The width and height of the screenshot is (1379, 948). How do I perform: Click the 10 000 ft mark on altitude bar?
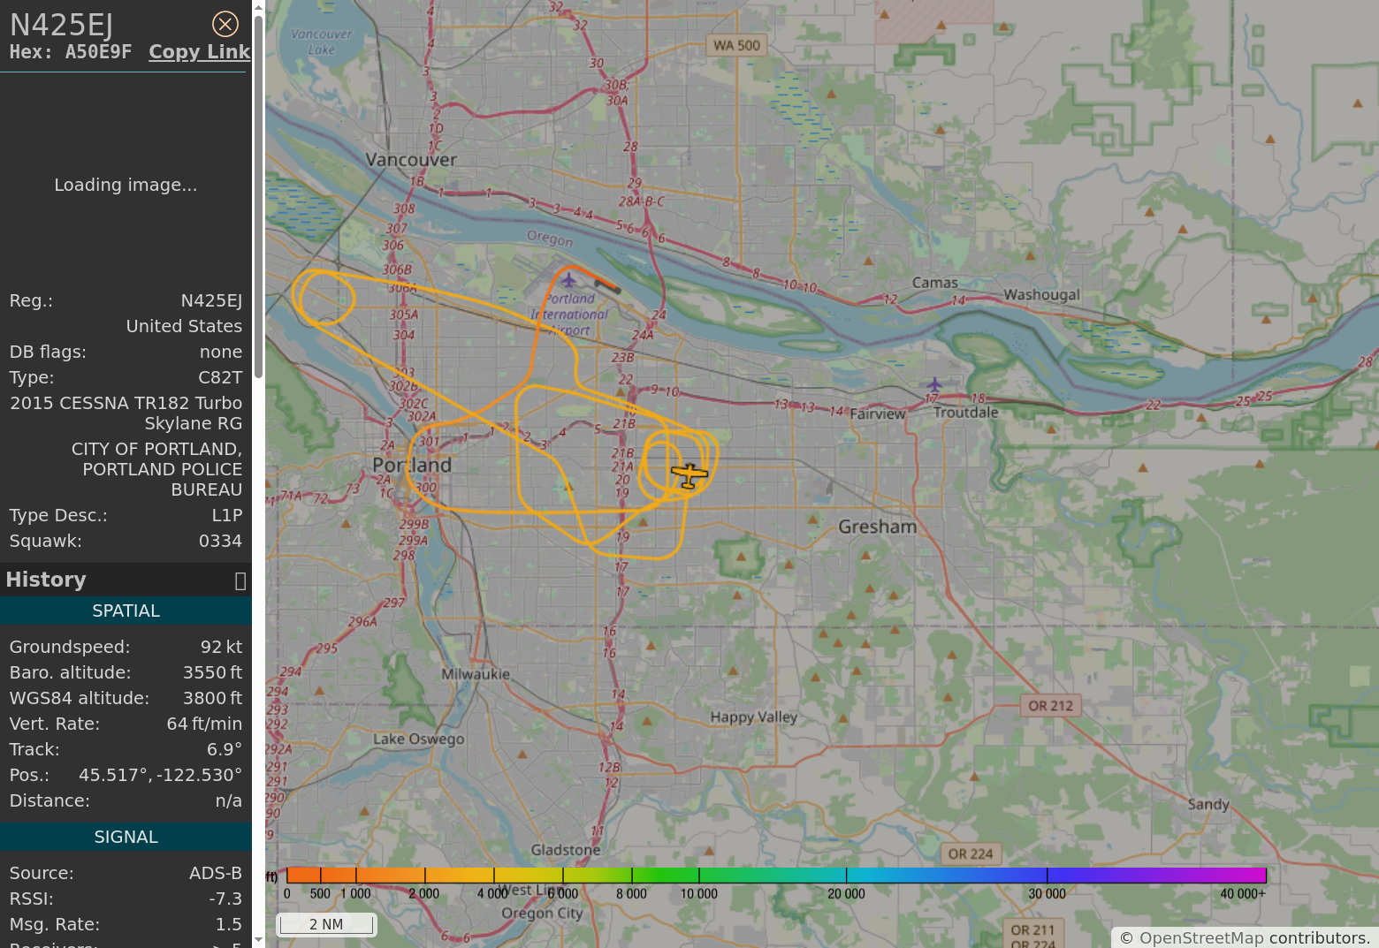pyautogui.click(x=698, y=876)
